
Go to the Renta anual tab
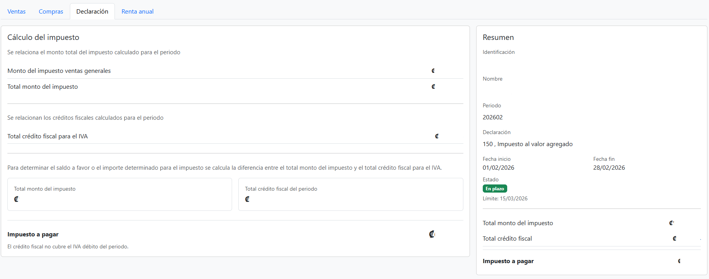(137, 12)
